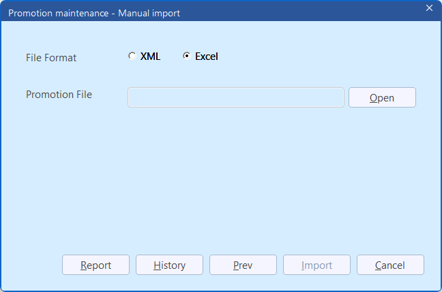This screenshot has width=442, height=292.
Task: Close the dialog using the X icon
Action: [x=429, y=8]
